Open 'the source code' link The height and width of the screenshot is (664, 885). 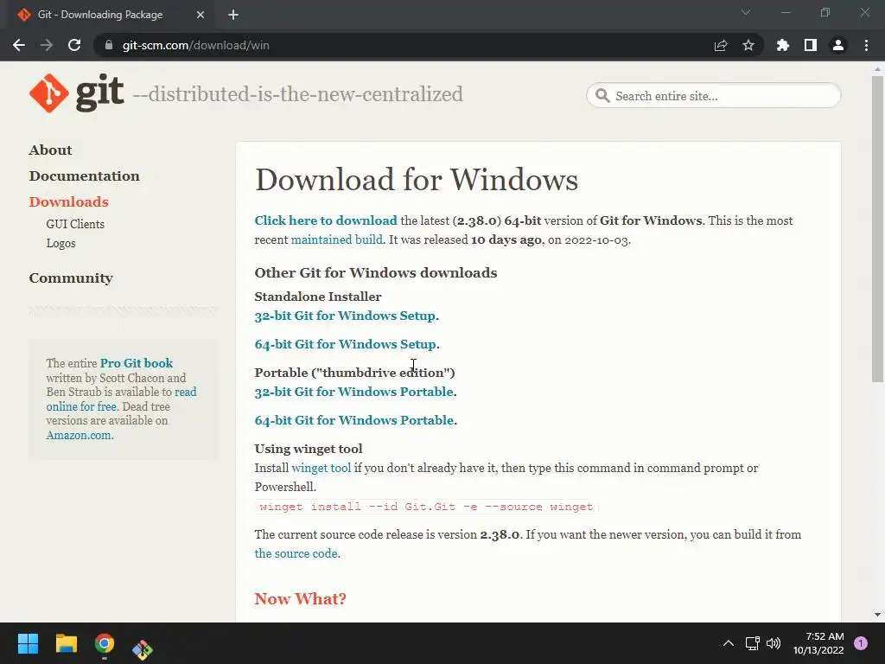[296, 553]
